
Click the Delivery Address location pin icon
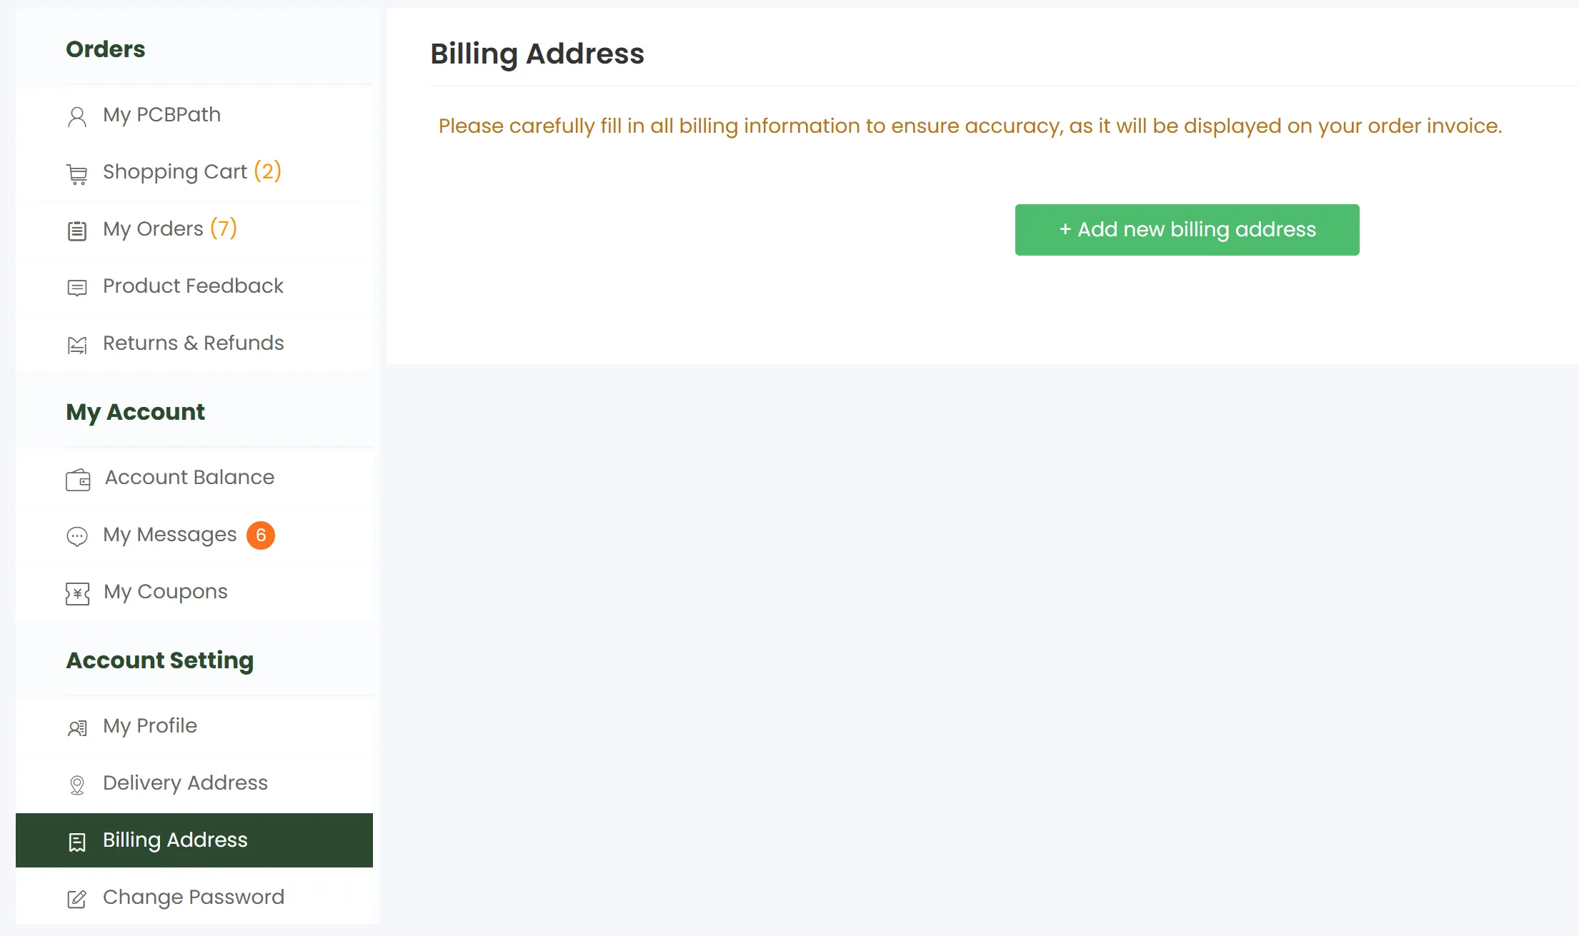pos(77,785)
